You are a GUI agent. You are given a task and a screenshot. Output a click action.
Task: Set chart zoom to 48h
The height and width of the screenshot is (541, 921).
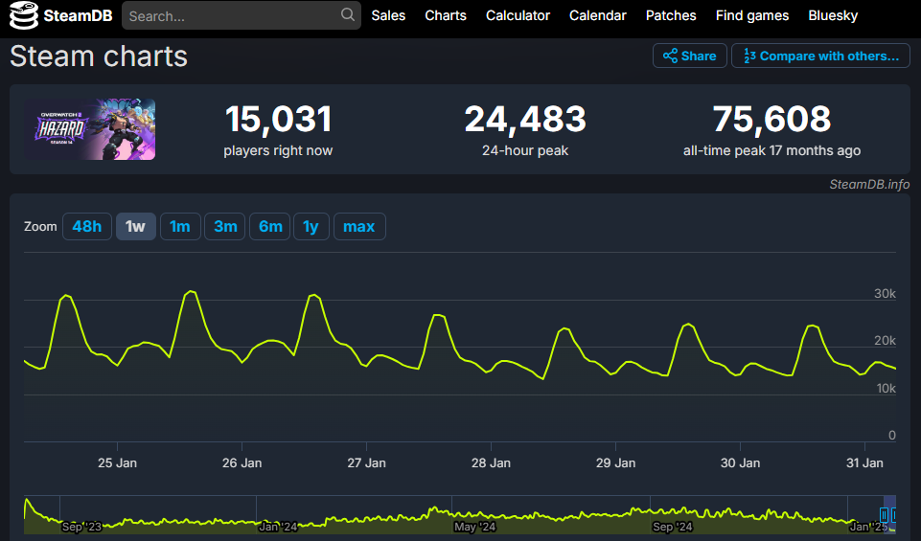pos(86,227)
